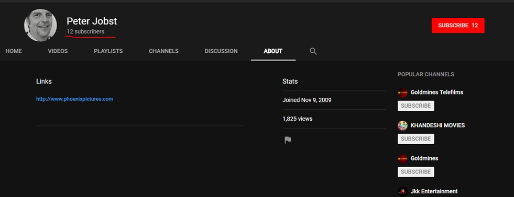Go to the PLAYLISTS tab

pyautogui.click(x=108, y=51)
